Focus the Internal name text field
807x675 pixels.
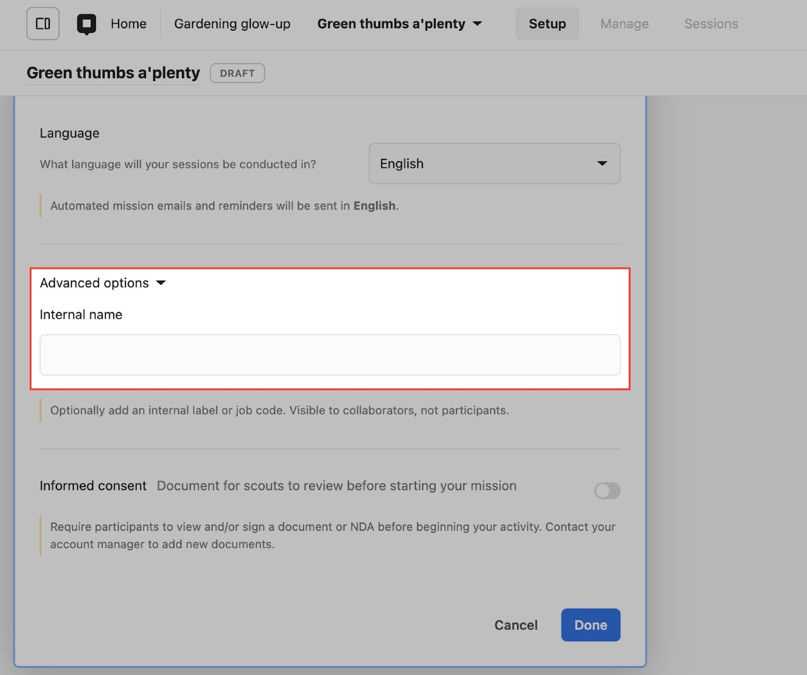pos(330,355)
